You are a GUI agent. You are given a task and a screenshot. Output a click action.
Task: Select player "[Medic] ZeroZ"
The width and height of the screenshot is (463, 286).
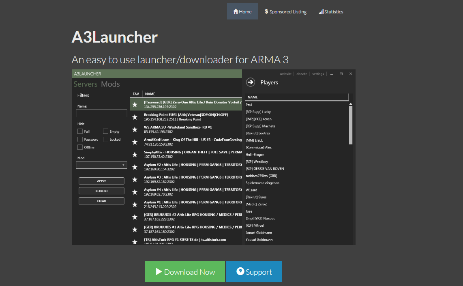[256, 204]
